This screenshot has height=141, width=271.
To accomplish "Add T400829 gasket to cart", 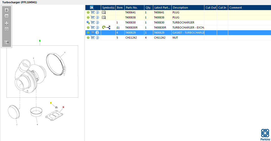I will 93,33.
